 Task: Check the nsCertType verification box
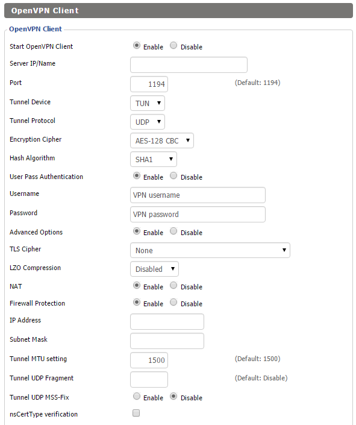click(136, 413)
